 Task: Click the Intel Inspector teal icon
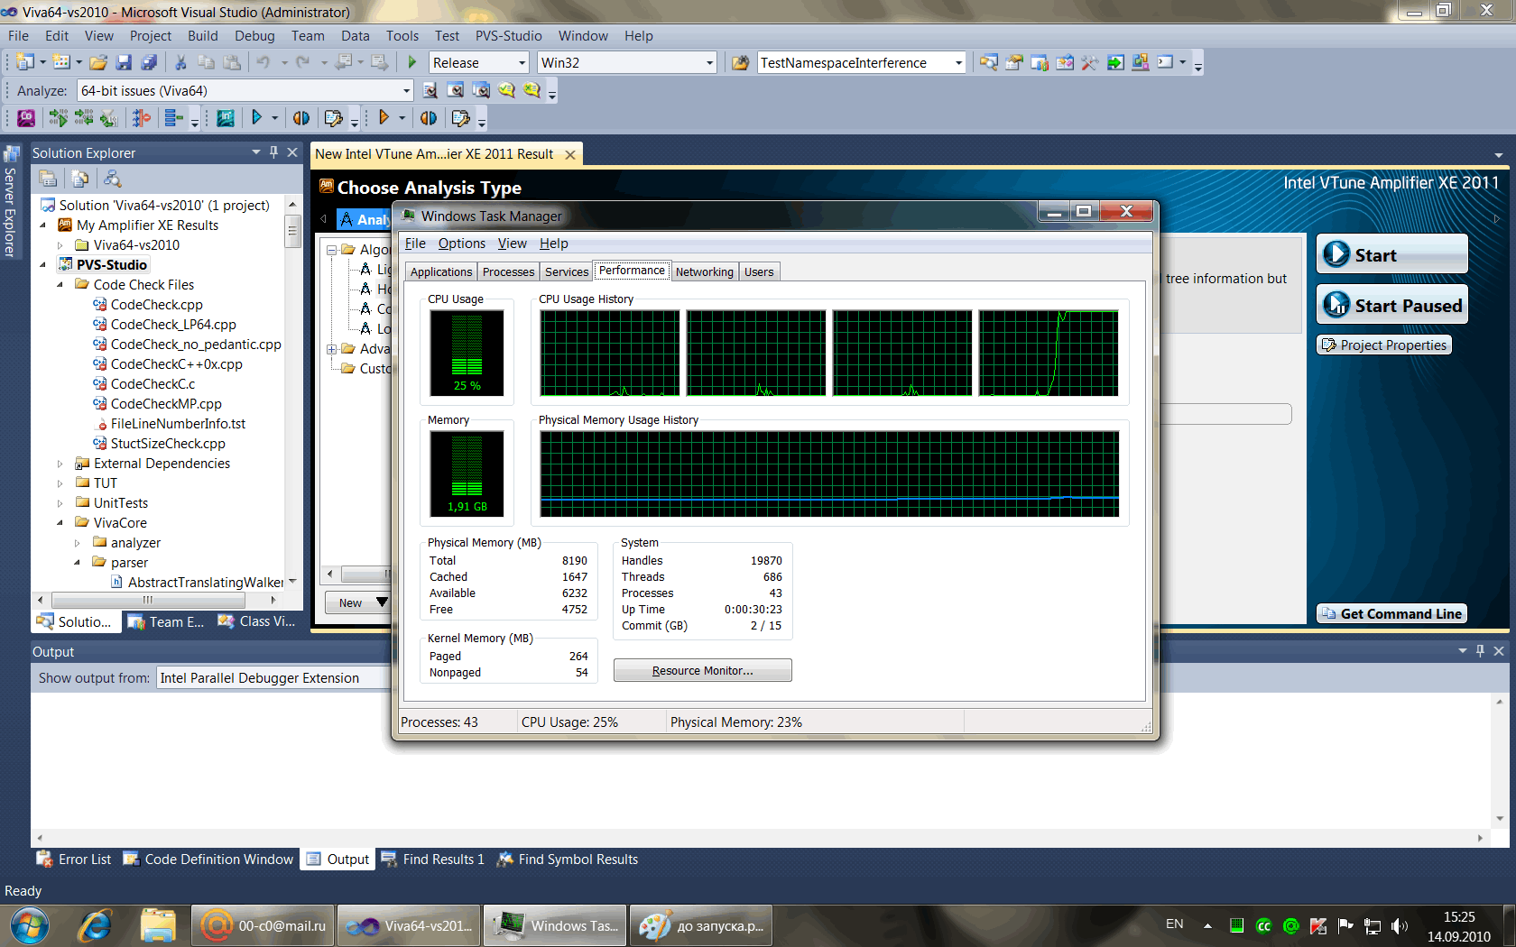click(226, 118)
